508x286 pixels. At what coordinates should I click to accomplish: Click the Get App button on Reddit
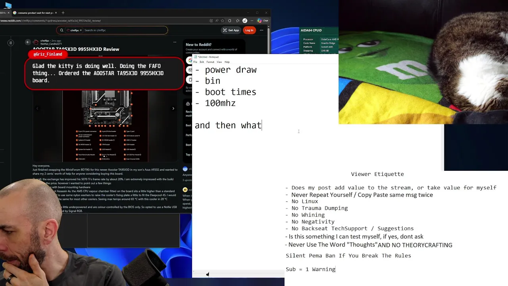coord(231,30)
